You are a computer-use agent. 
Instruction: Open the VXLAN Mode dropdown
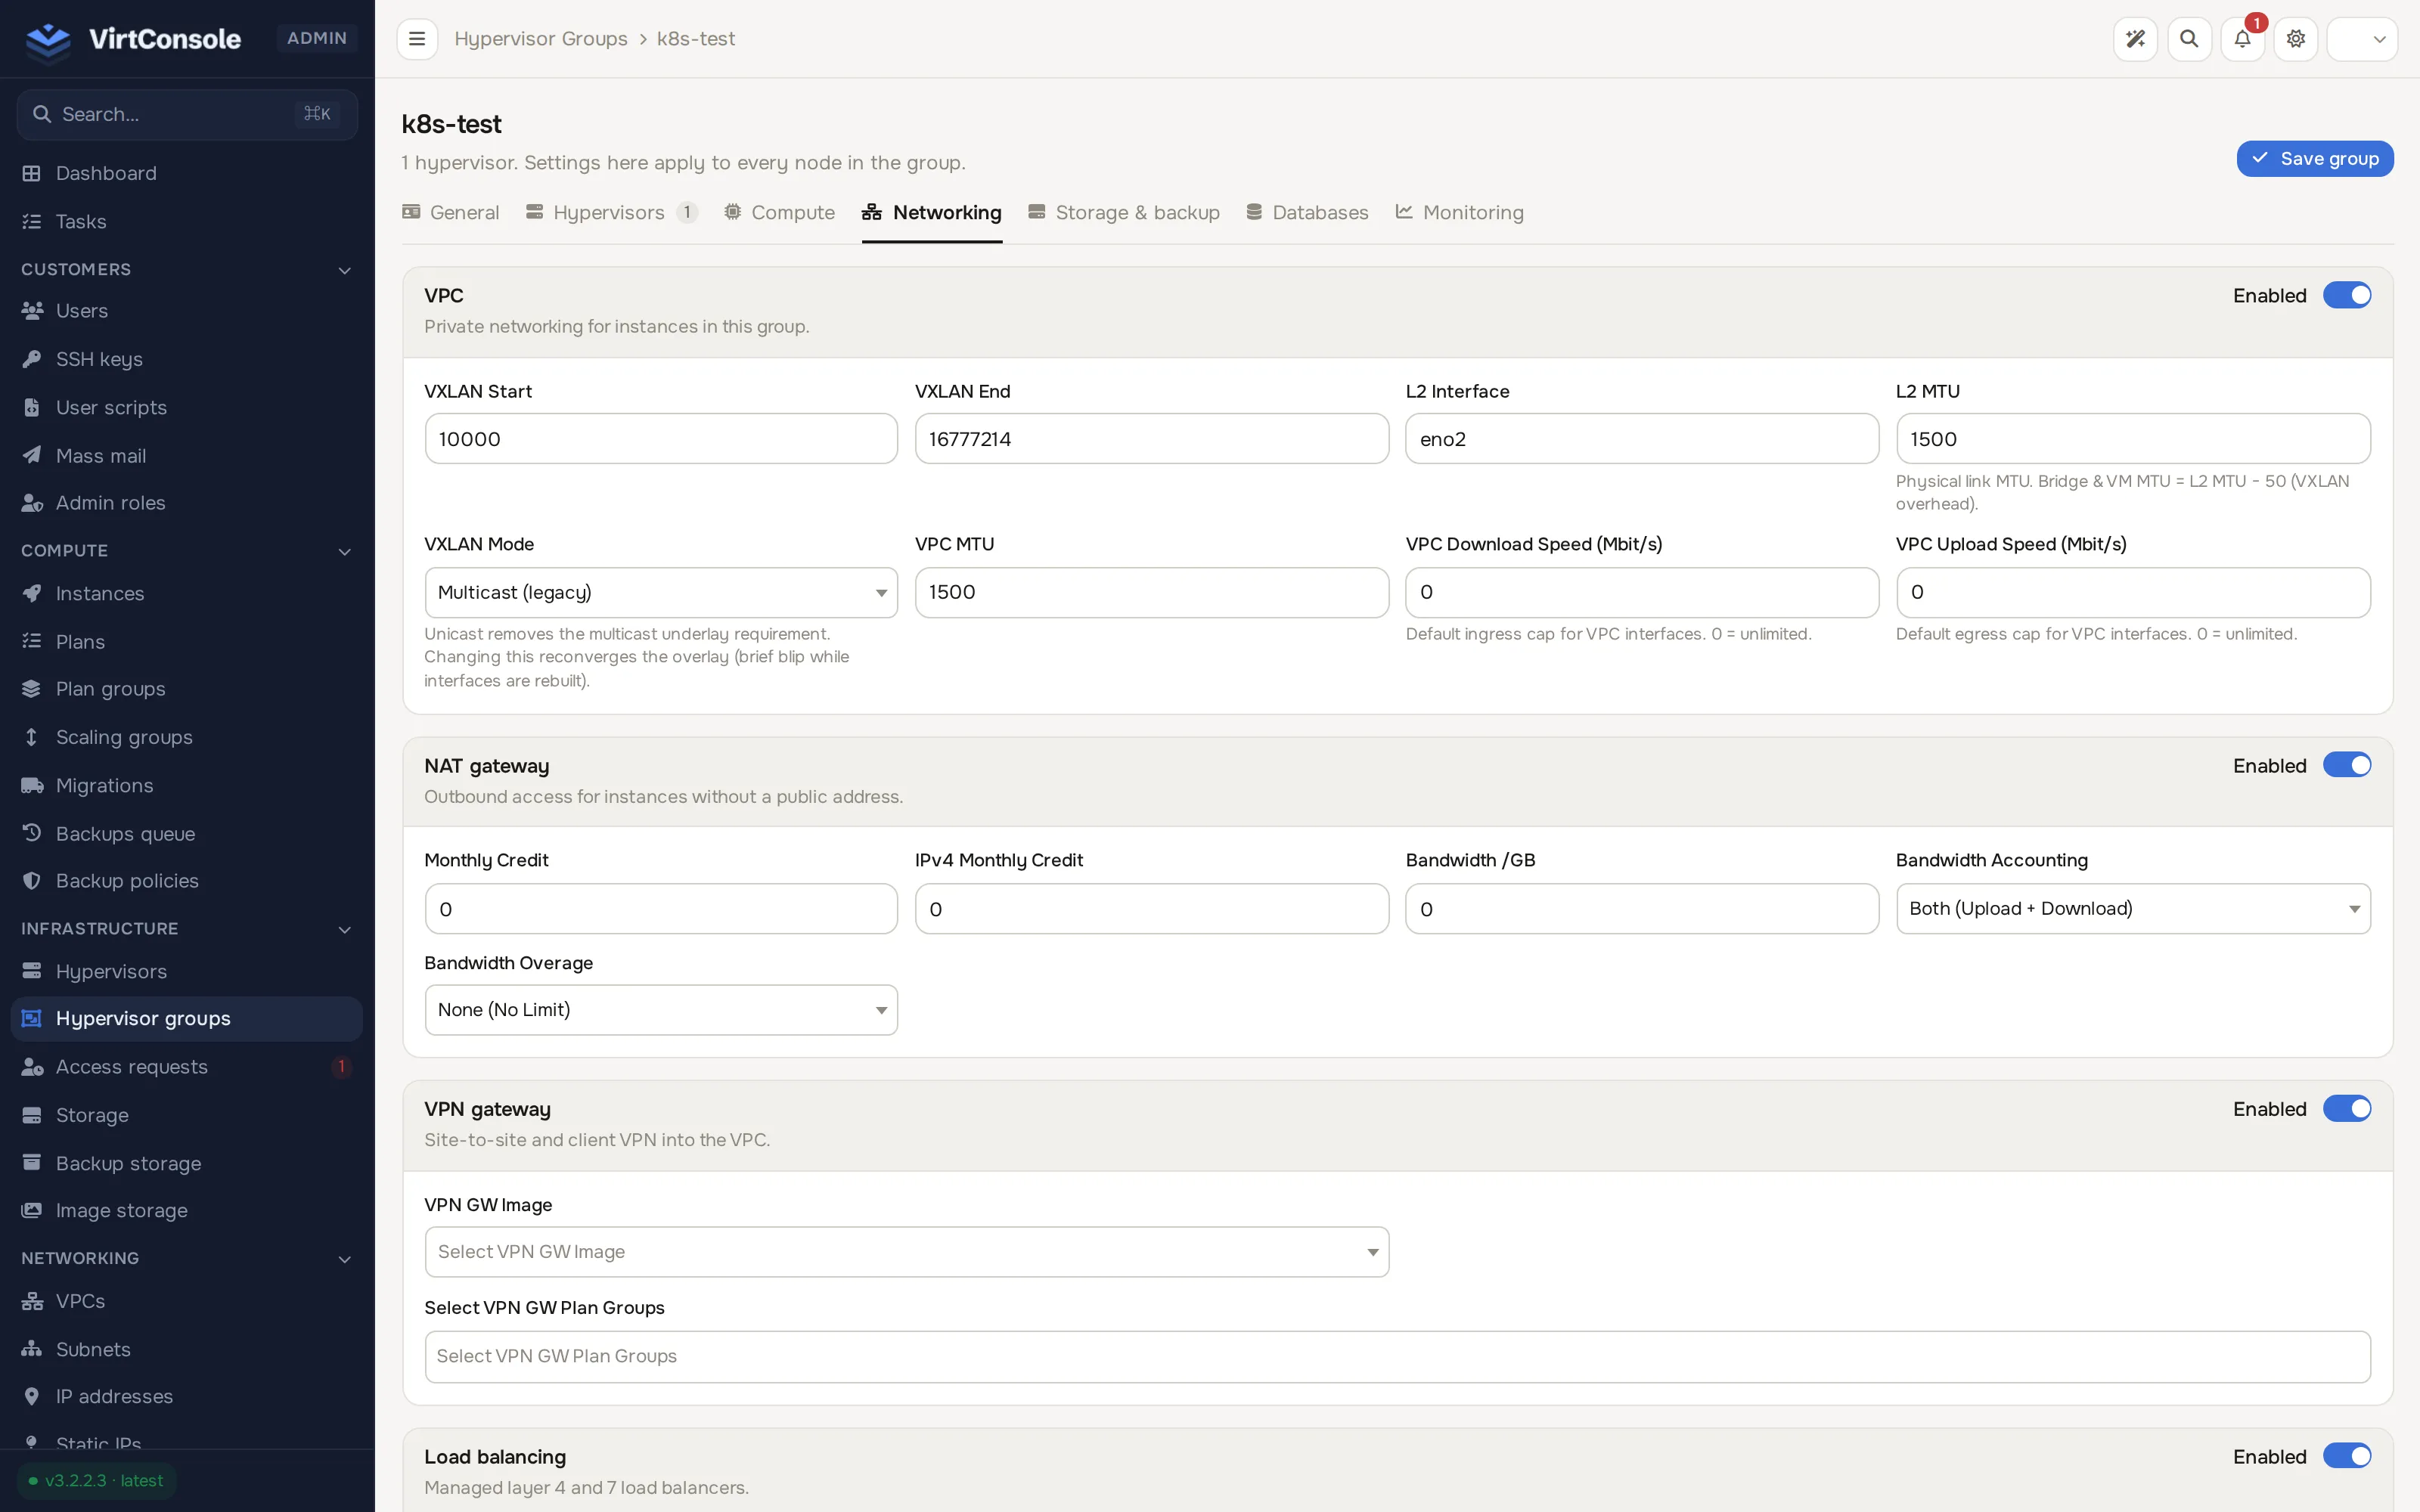tap(661, 592)
